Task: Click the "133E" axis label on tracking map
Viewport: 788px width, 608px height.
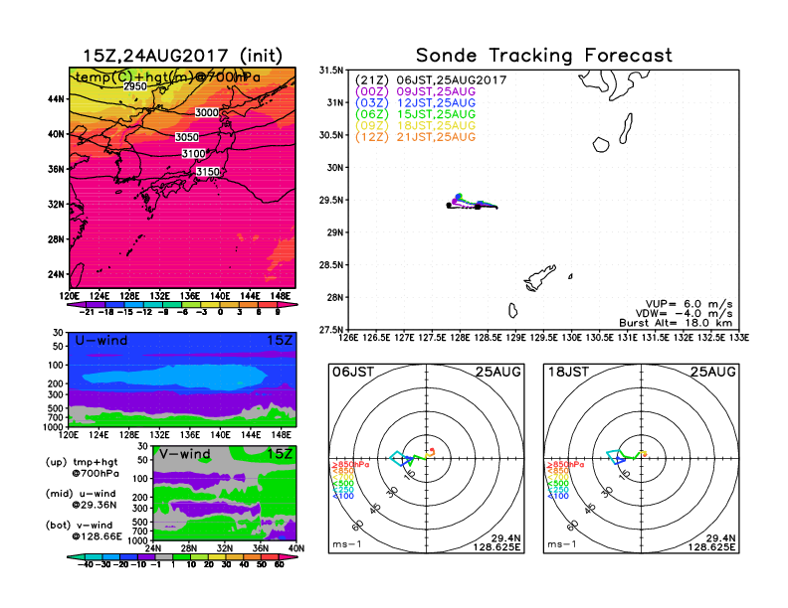Action: tap(739, 338)
